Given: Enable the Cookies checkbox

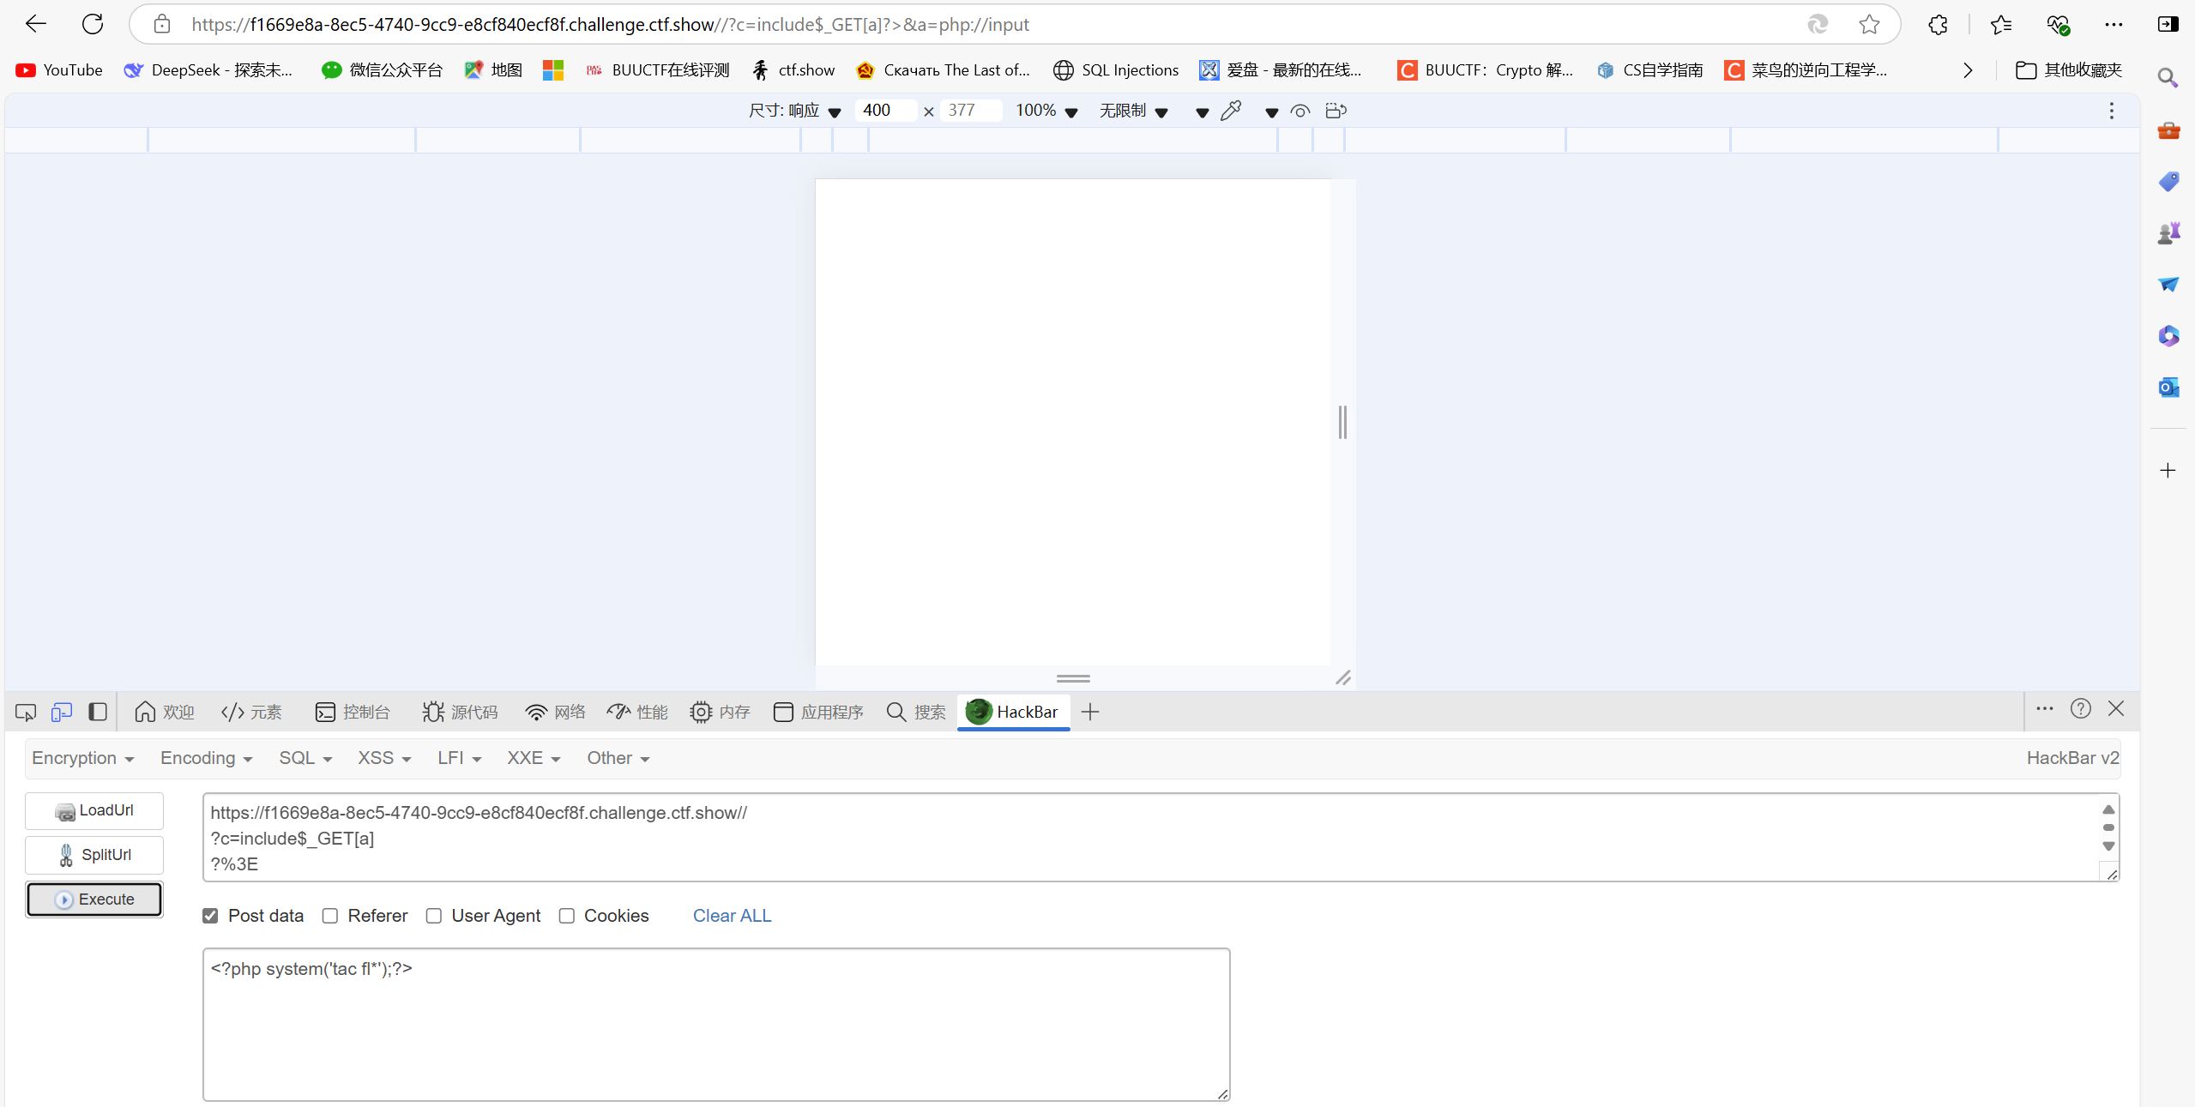Looking at the screenshot, I should [x=567, y=916].
